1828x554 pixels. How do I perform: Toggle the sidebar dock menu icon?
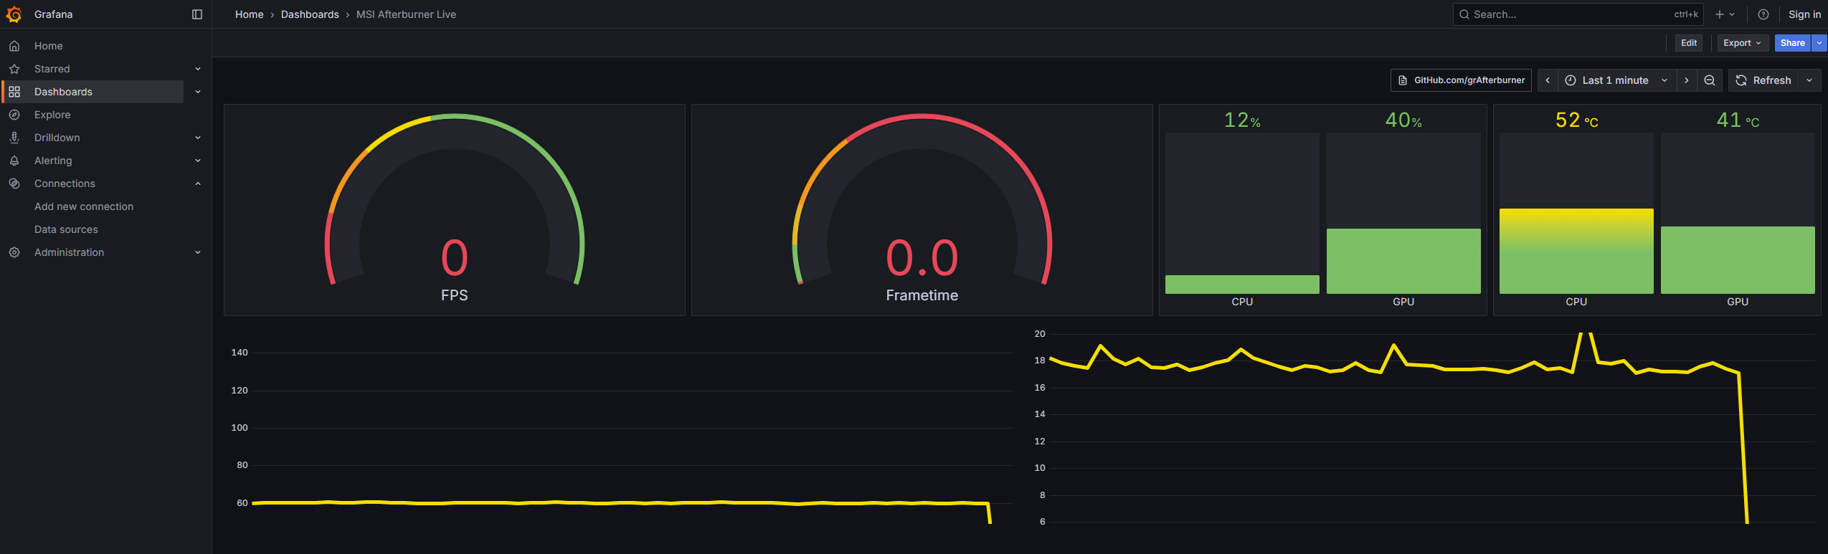click(197, 14)
